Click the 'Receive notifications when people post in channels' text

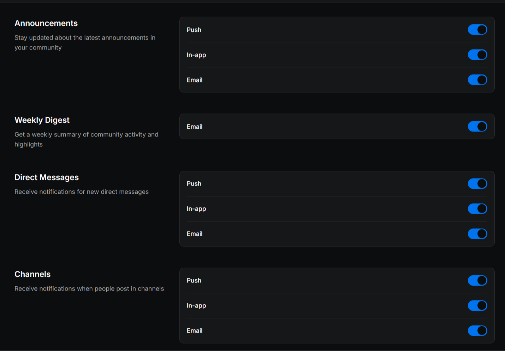point(89,289)
